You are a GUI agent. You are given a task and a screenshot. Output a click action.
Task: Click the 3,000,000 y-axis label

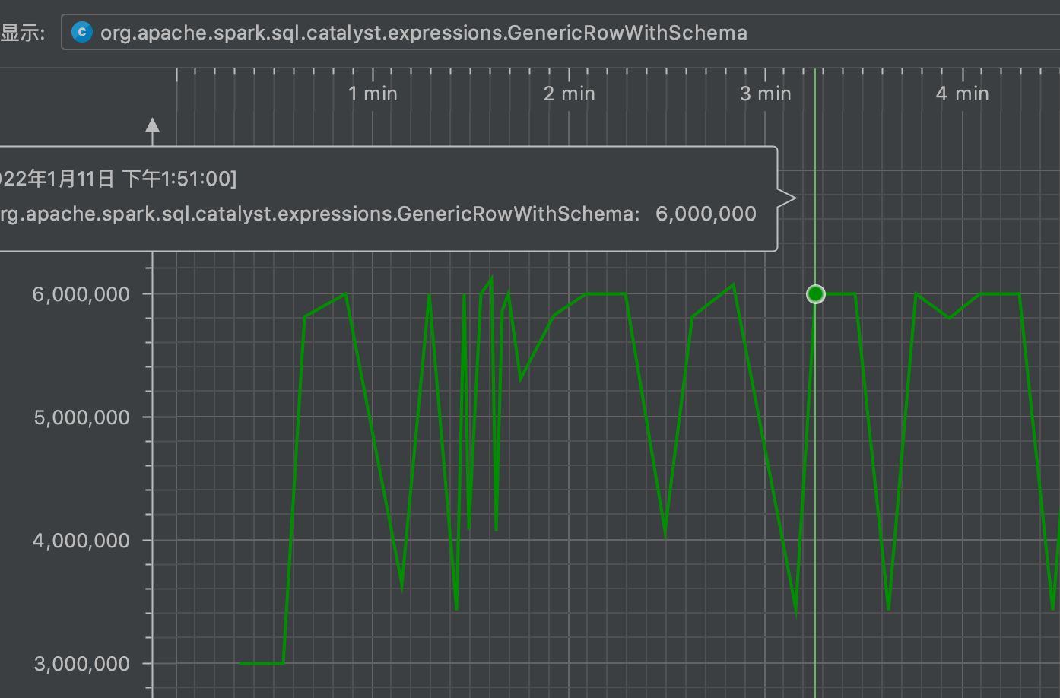click(81, 664)
